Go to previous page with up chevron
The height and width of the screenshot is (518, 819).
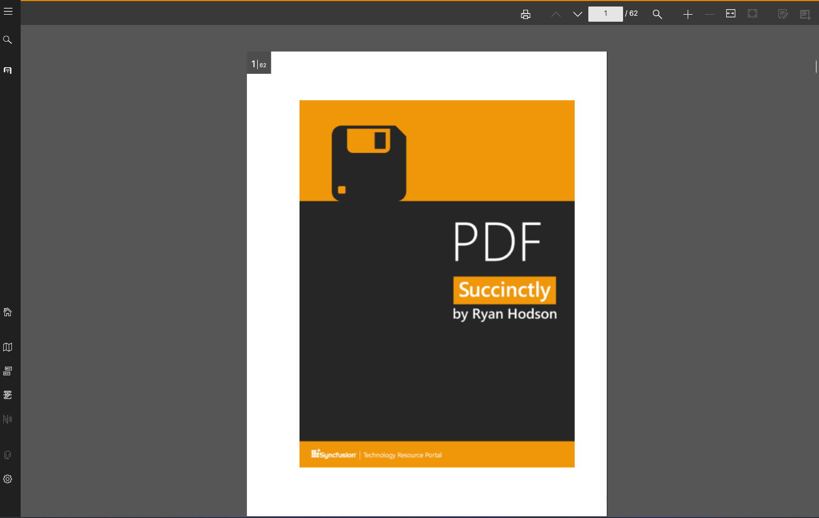point(556,14)
